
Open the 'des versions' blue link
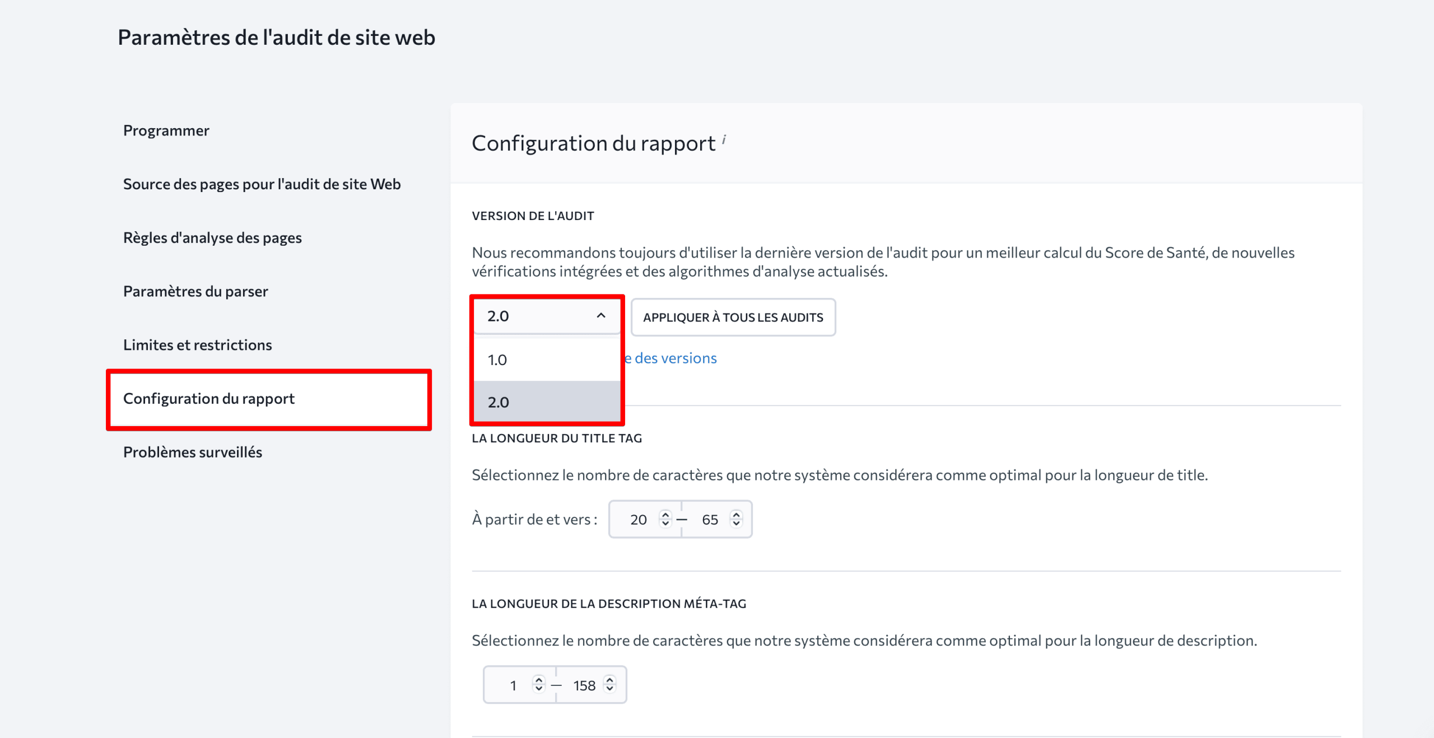point(675,358)
